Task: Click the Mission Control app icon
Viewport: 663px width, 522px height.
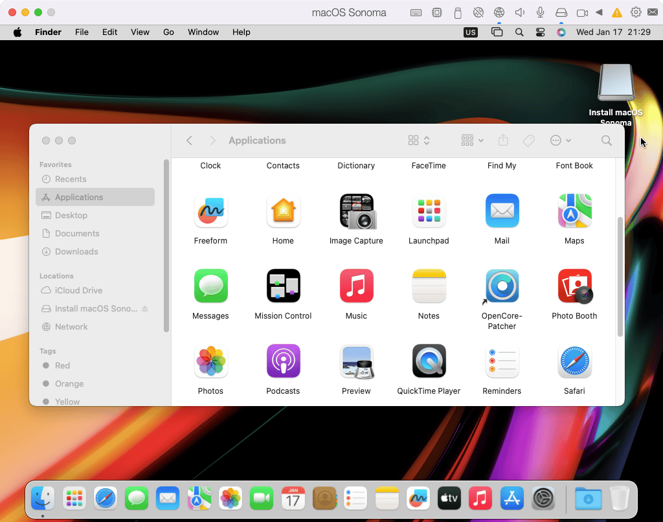Action: [x=283, y=286]
